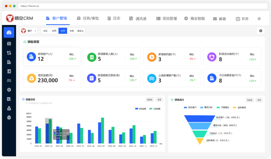Select the 本年 time filter
Viewport: 271px width, 159px height.
(x=72, y=31)
